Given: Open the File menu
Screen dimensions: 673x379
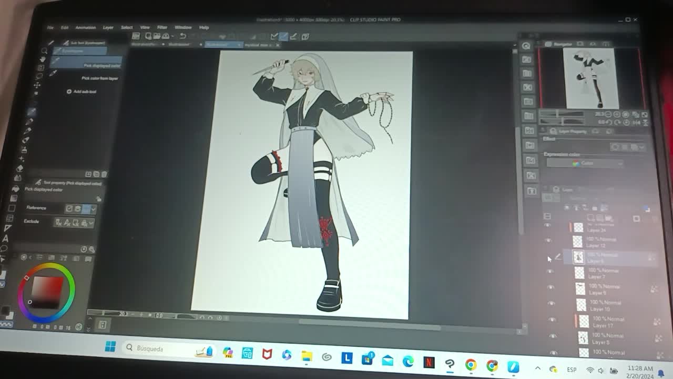Looking at the screenshot, I should [x=50, y=27].
